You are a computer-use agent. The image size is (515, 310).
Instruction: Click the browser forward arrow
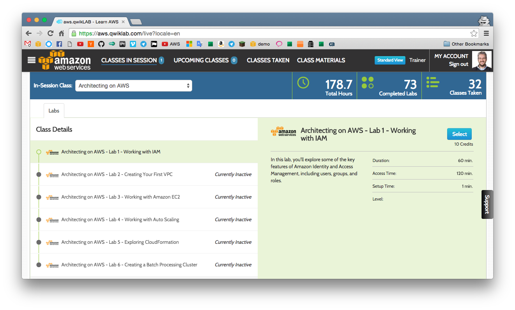39,33
